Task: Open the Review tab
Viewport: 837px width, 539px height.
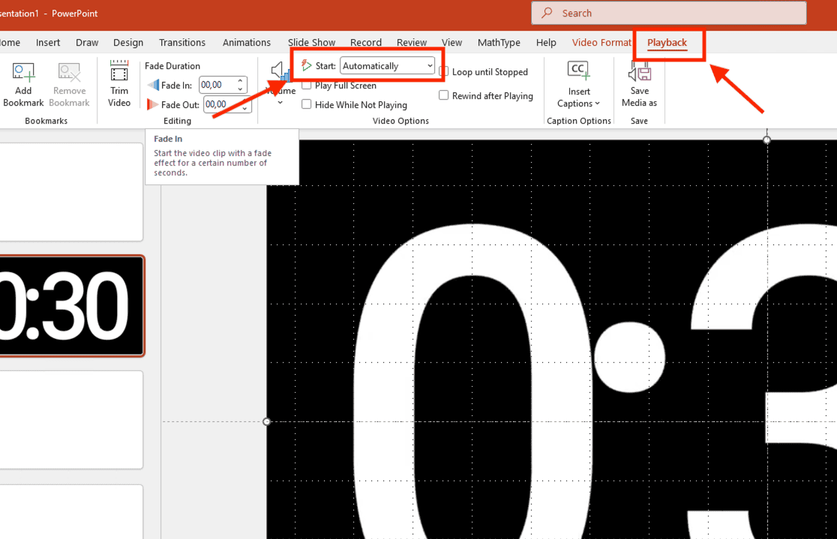Action: (412, 43)
